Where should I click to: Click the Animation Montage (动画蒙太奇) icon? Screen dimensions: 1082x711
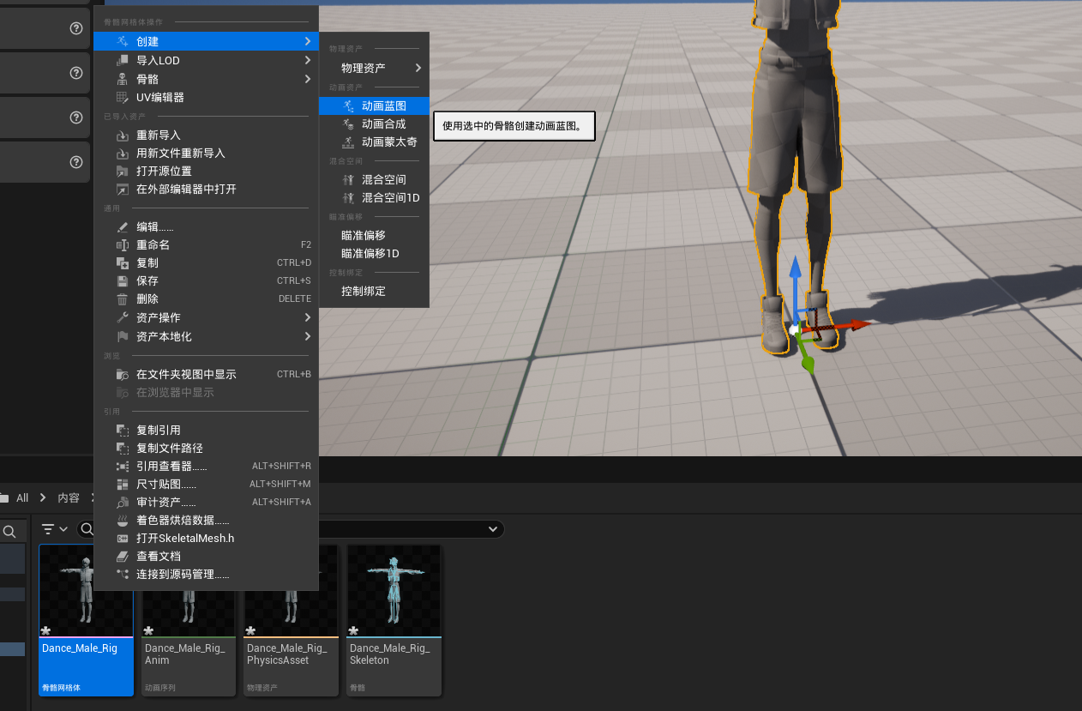(347, 142)
